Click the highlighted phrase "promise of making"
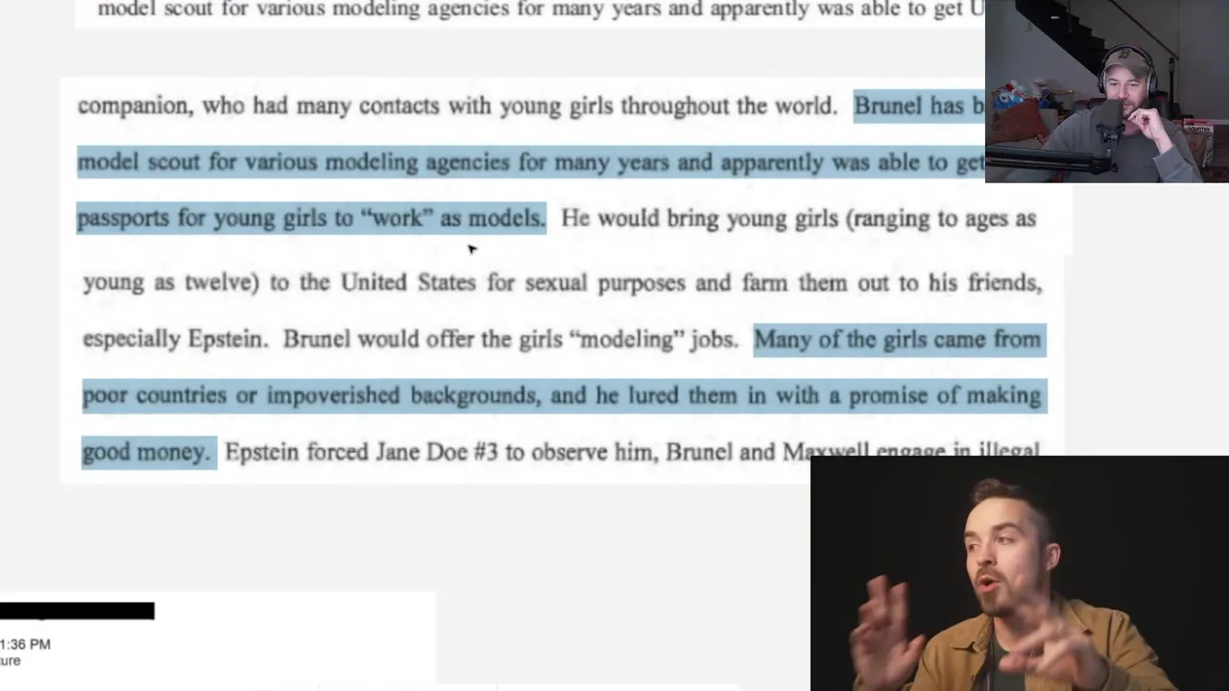The width and height of the screenshot is (1229, 691). click(x=946, y=395)
